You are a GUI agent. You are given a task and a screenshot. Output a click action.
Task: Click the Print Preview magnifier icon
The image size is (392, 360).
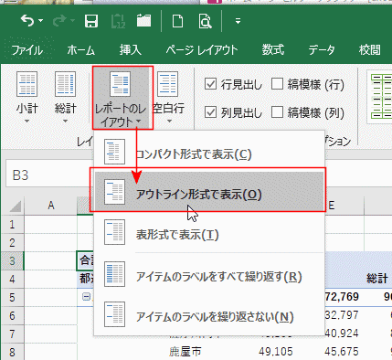205,21
